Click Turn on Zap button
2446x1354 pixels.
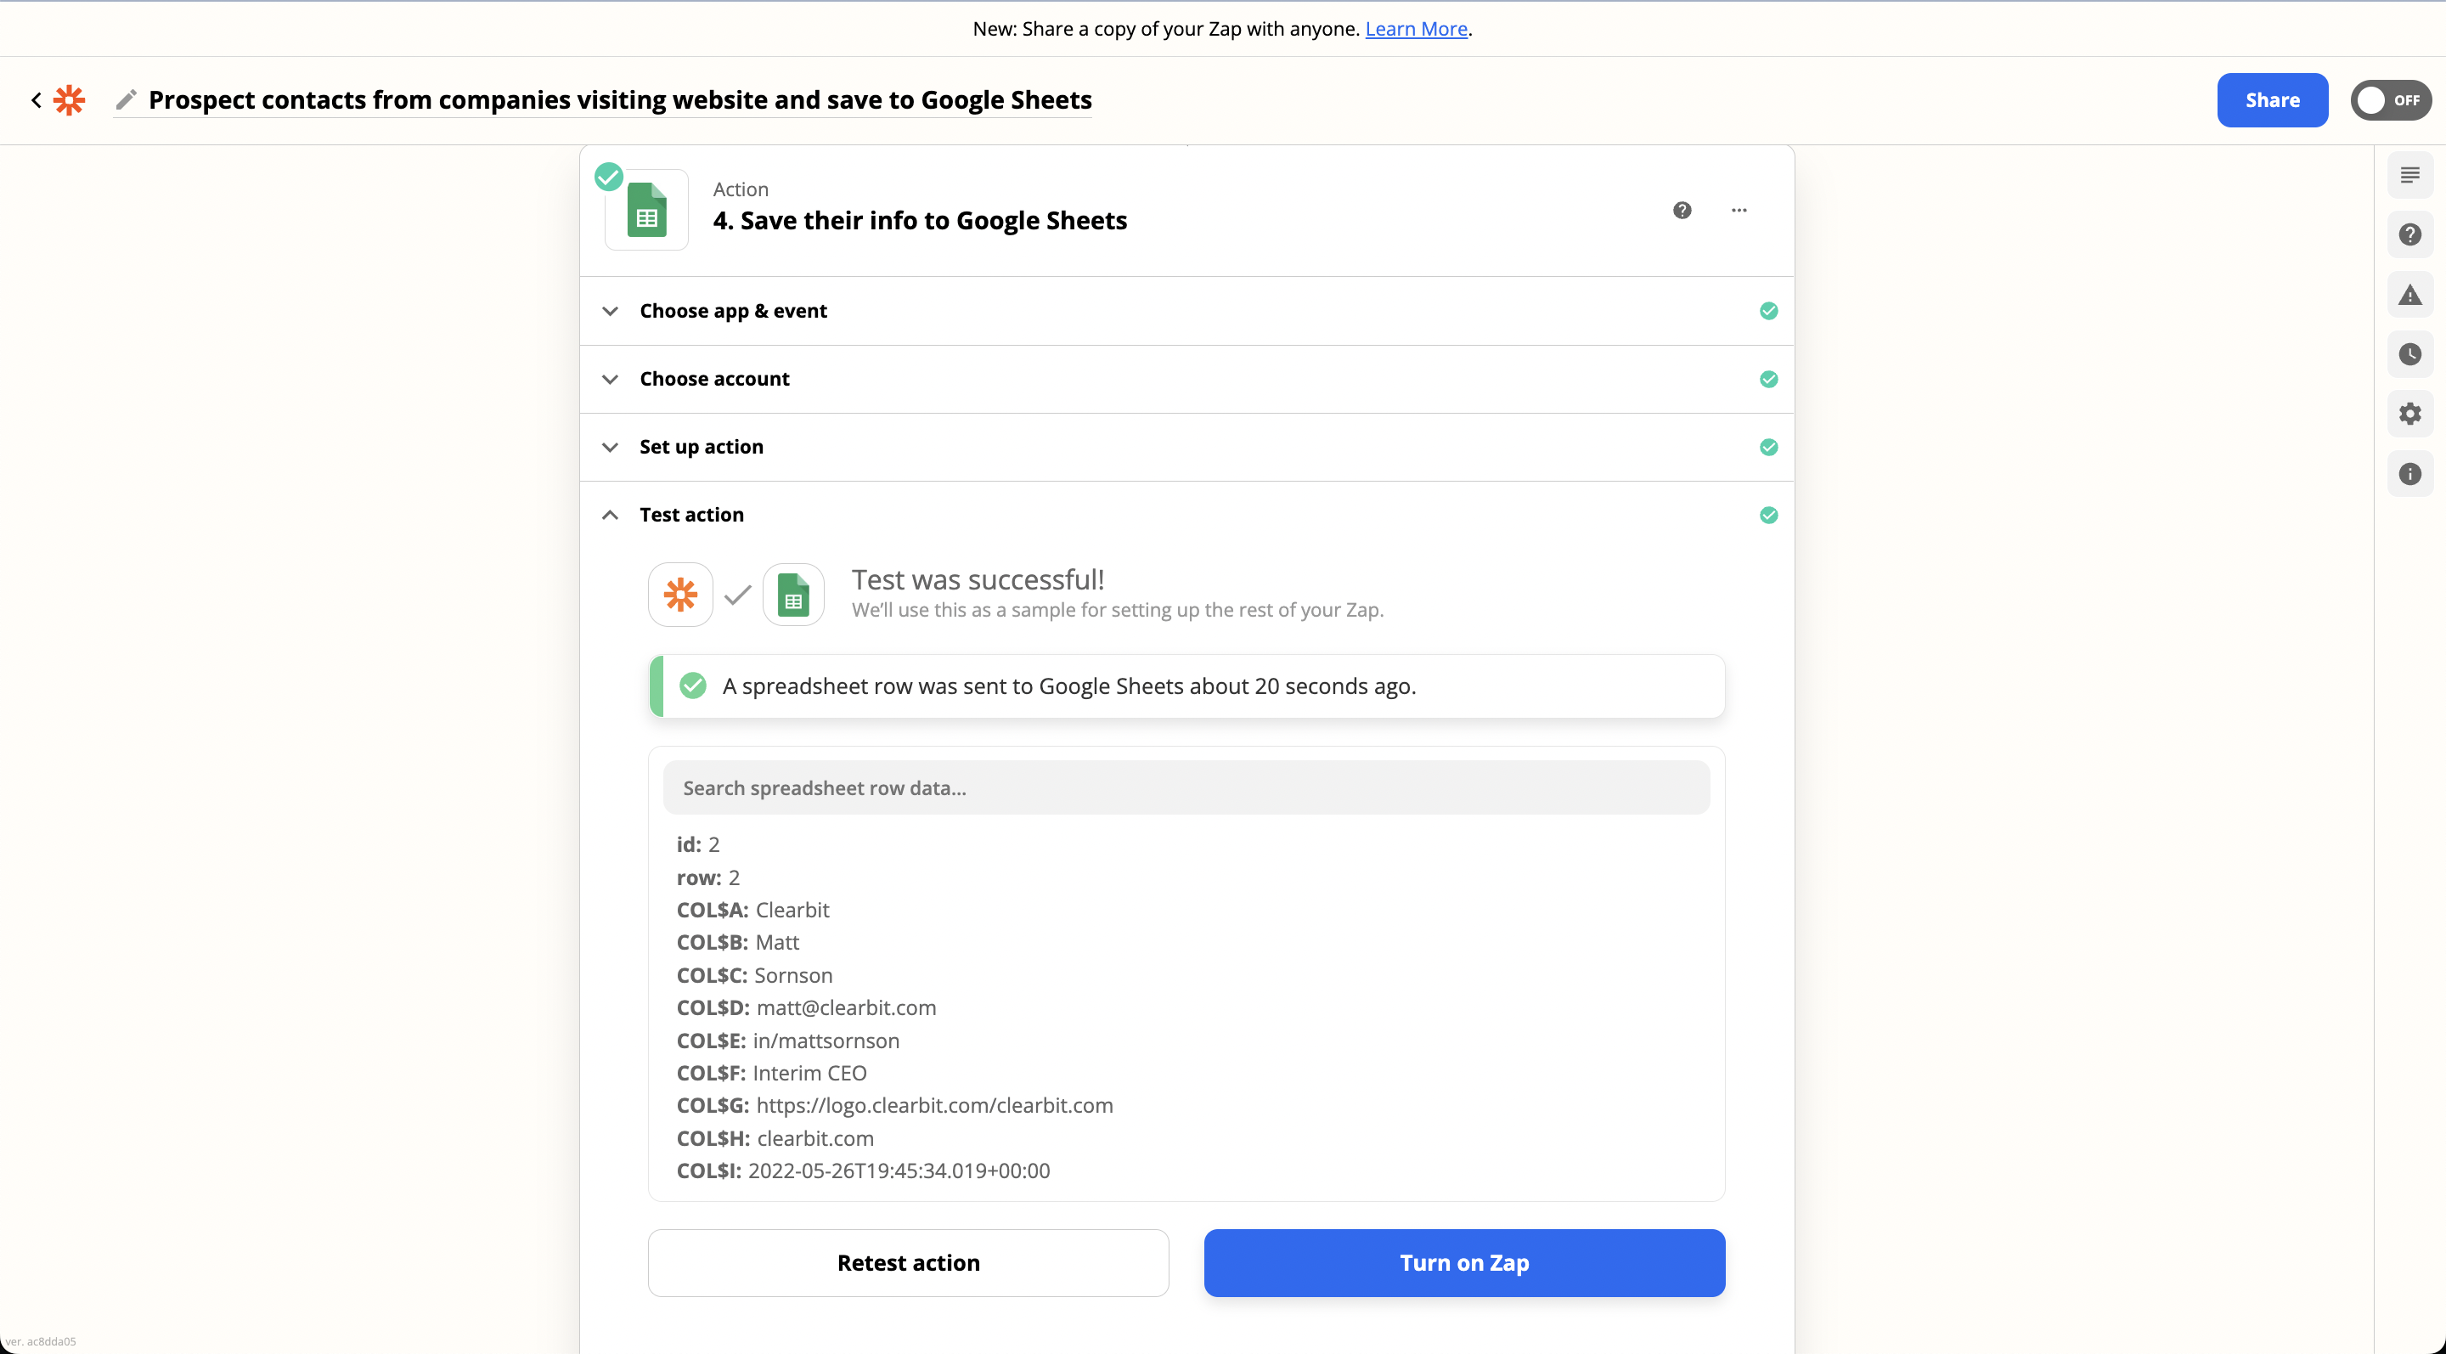click(x=1464, y=1263)
